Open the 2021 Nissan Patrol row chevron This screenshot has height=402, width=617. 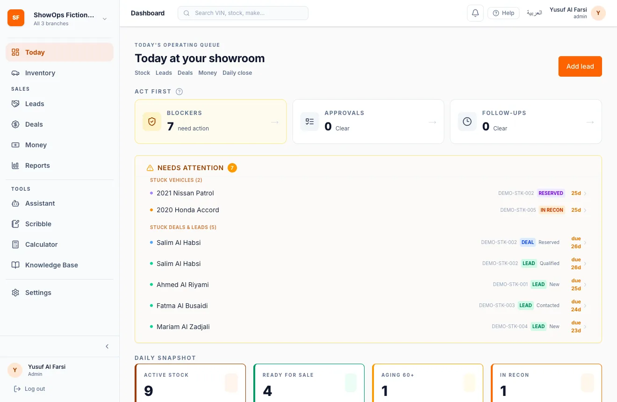pyautogui.click(x=585, y=193)
